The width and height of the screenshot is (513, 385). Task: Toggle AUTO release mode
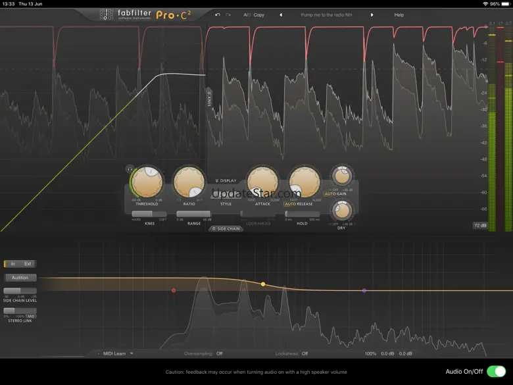click(x=290, y=204)
